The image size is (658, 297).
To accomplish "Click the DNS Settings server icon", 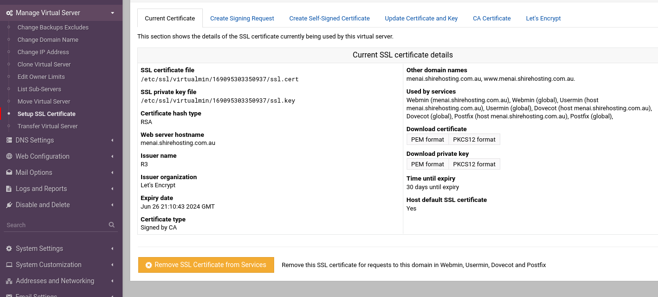I will point(9,140).
